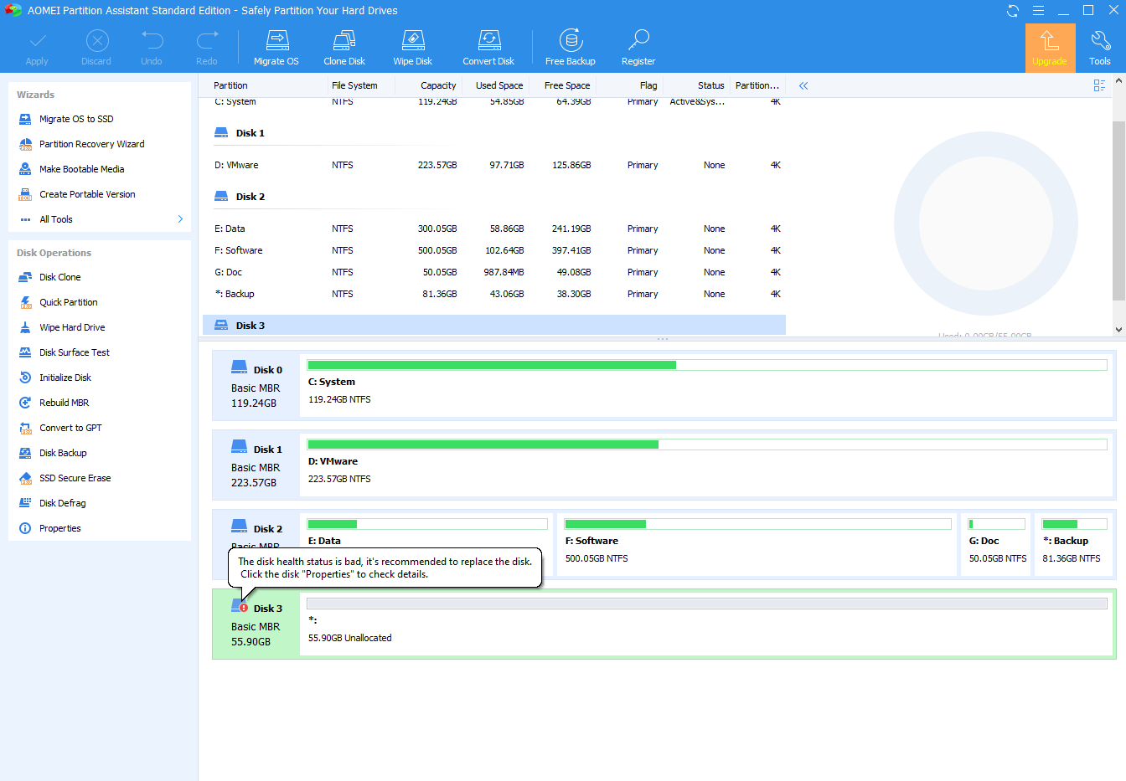1126x781 pixels.
Task: Open the Tools wrench icon
Action: 1100,40
